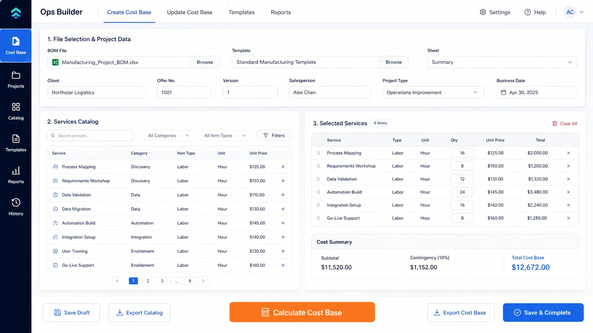Screen dimensions: 593x333
Task: Open Catalog in the sidebar
Action: 16,111
